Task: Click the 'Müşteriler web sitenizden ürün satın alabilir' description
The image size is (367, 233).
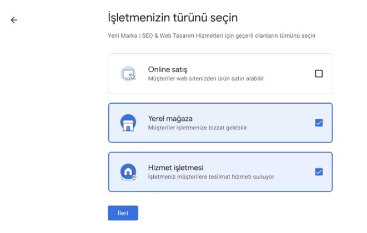Action: point(205,79)
